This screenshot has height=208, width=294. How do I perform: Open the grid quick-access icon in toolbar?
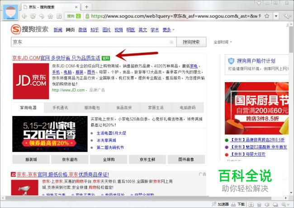[59, 16]
